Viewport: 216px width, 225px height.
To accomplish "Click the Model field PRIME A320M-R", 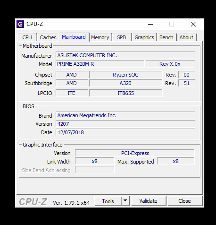I will [100, 64].
